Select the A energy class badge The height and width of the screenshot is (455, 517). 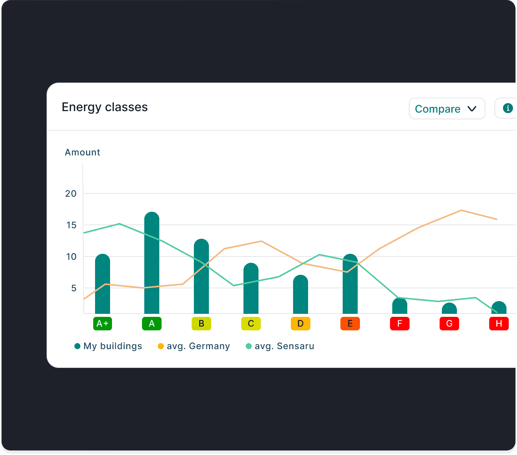point(152,324)
